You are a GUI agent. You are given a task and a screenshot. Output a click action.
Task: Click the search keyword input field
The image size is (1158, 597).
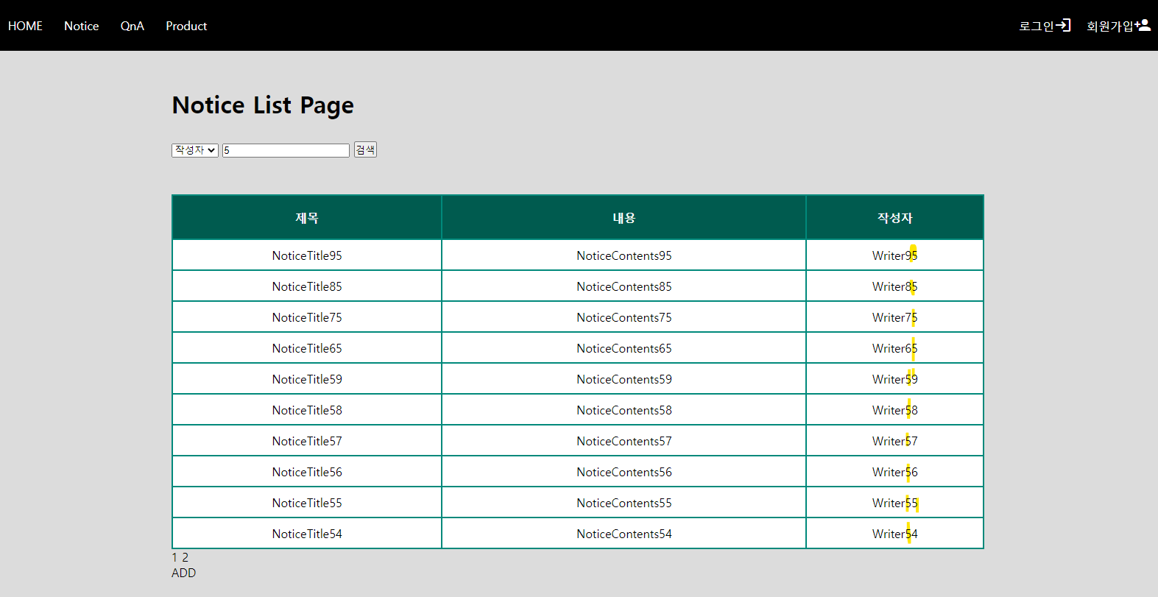click(x=286, y=150)
